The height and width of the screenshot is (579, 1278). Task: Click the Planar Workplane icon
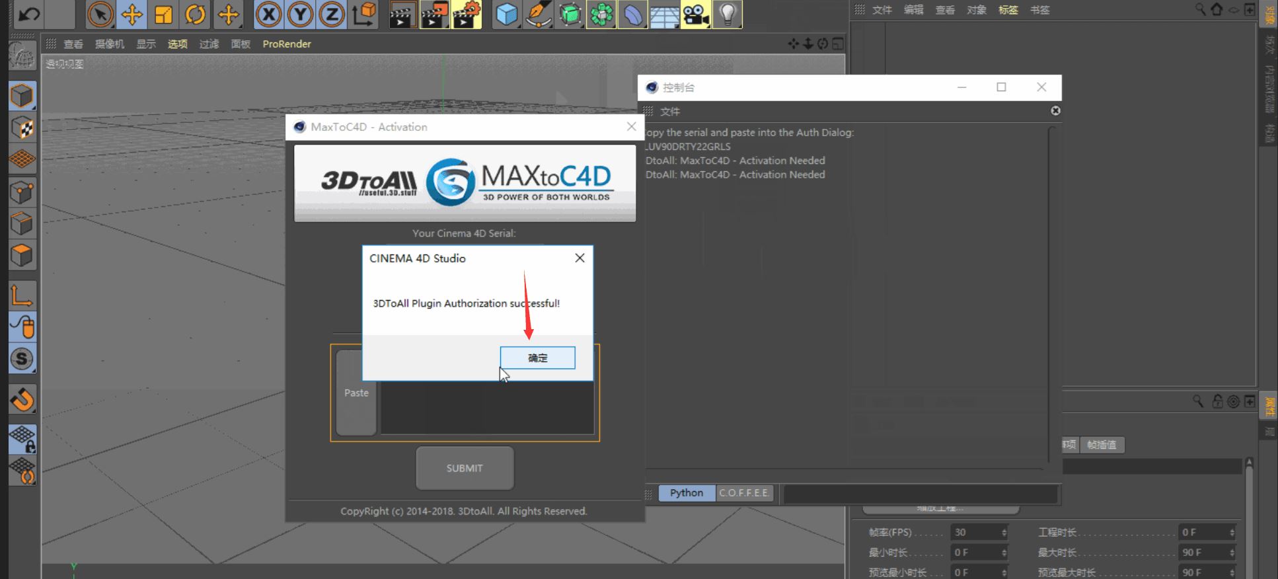tap(22, 471)
